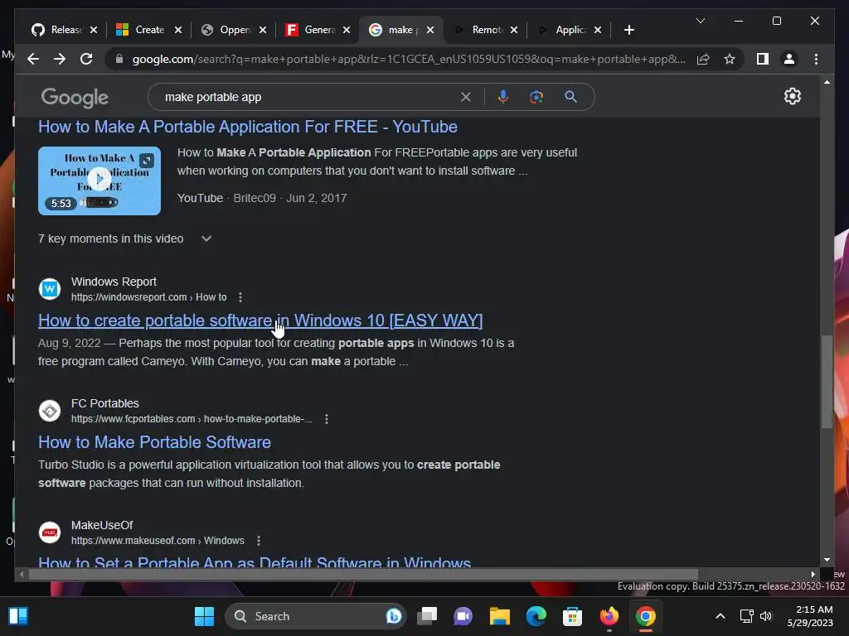Open Firefox from taskbar

[x=609, y=616]
